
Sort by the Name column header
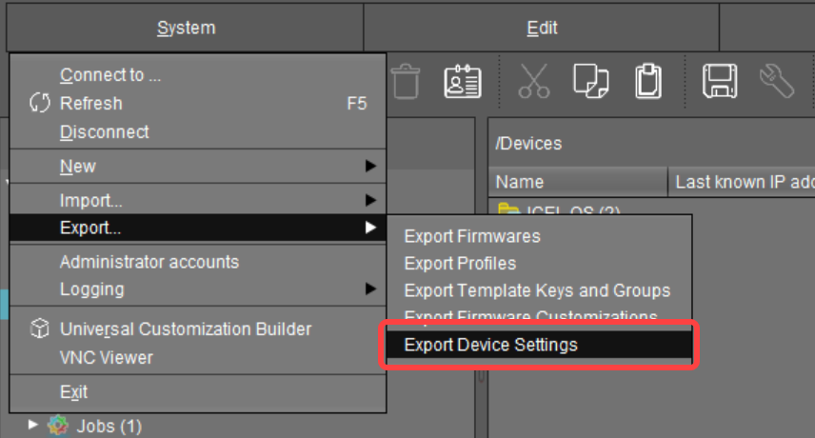coord(520,182)
